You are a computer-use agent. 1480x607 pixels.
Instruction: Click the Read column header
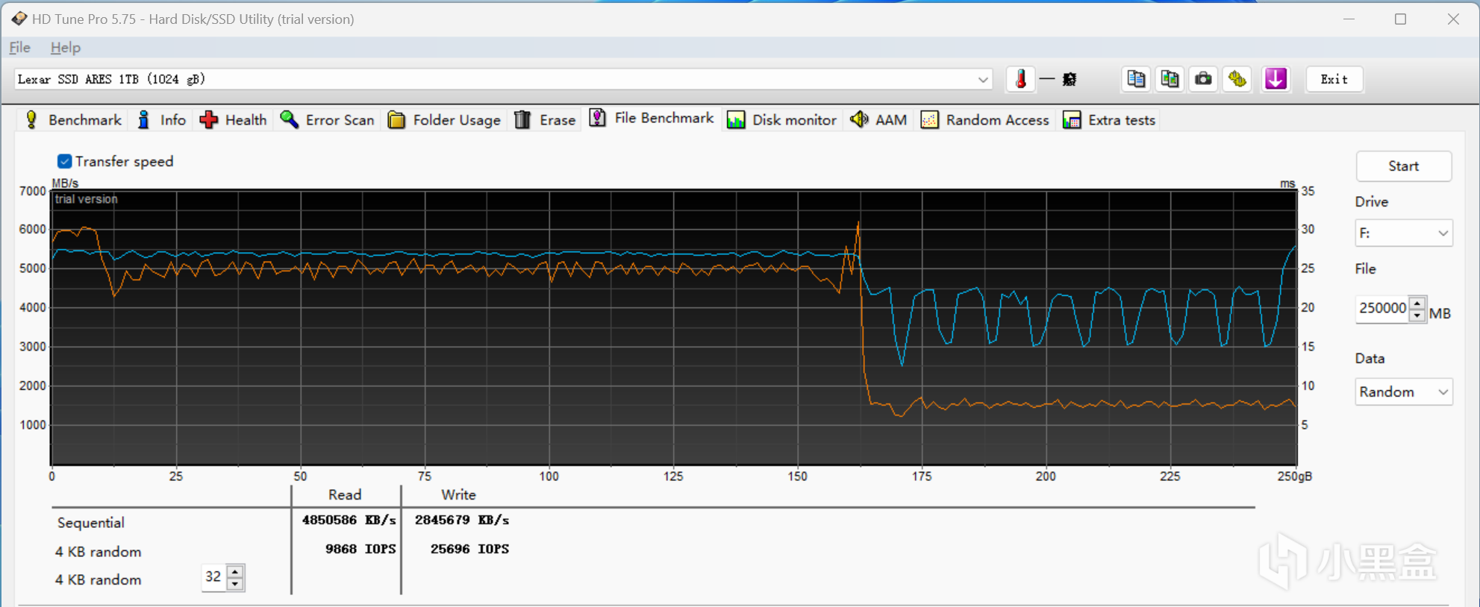pyautogui.click(x=345, y=494)
